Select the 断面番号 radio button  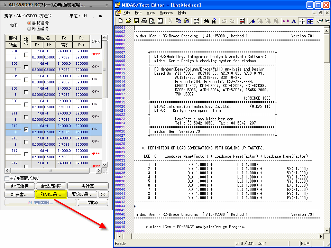point(29,29)
